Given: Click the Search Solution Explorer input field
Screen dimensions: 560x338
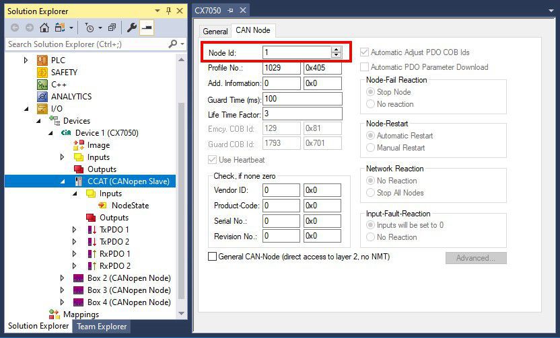Looking at the screenshot, I should [87, 44].
